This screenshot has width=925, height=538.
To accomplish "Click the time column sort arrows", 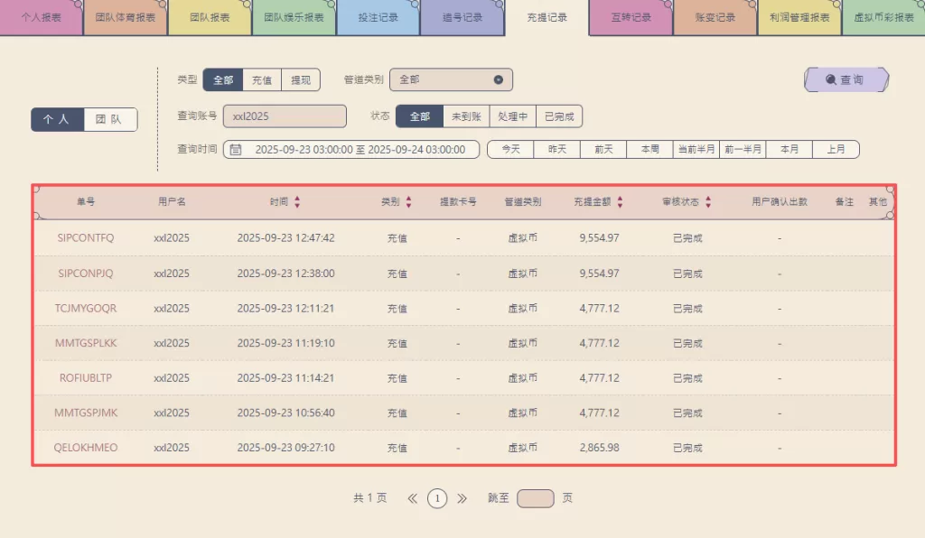I will pyautogui.click(x=297, y=202).
